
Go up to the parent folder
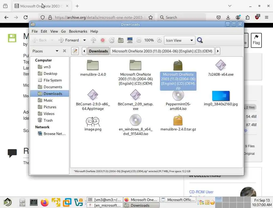93,40
